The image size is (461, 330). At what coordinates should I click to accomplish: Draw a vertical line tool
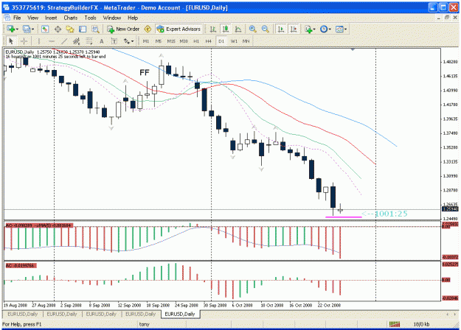[x=39, y=41]
